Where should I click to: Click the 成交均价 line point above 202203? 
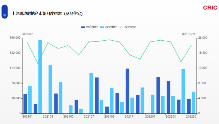point(171,42)
